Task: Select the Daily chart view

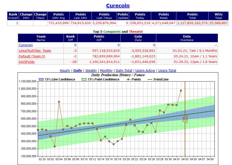Action: (x=78, y=70)
